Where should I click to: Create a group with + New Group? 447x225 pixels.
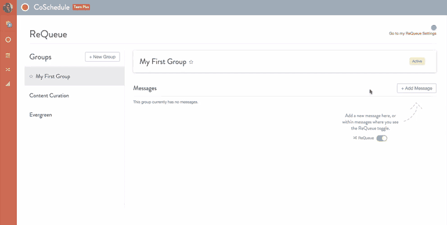pyautogui.click(x=102, y=57)
